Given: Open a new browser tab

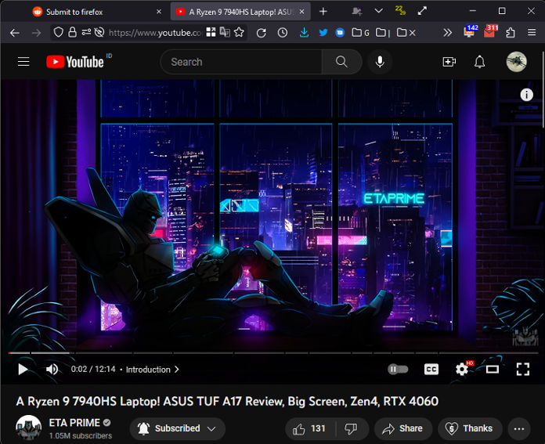Looking at the screenshot, I should tap(323, 12).
